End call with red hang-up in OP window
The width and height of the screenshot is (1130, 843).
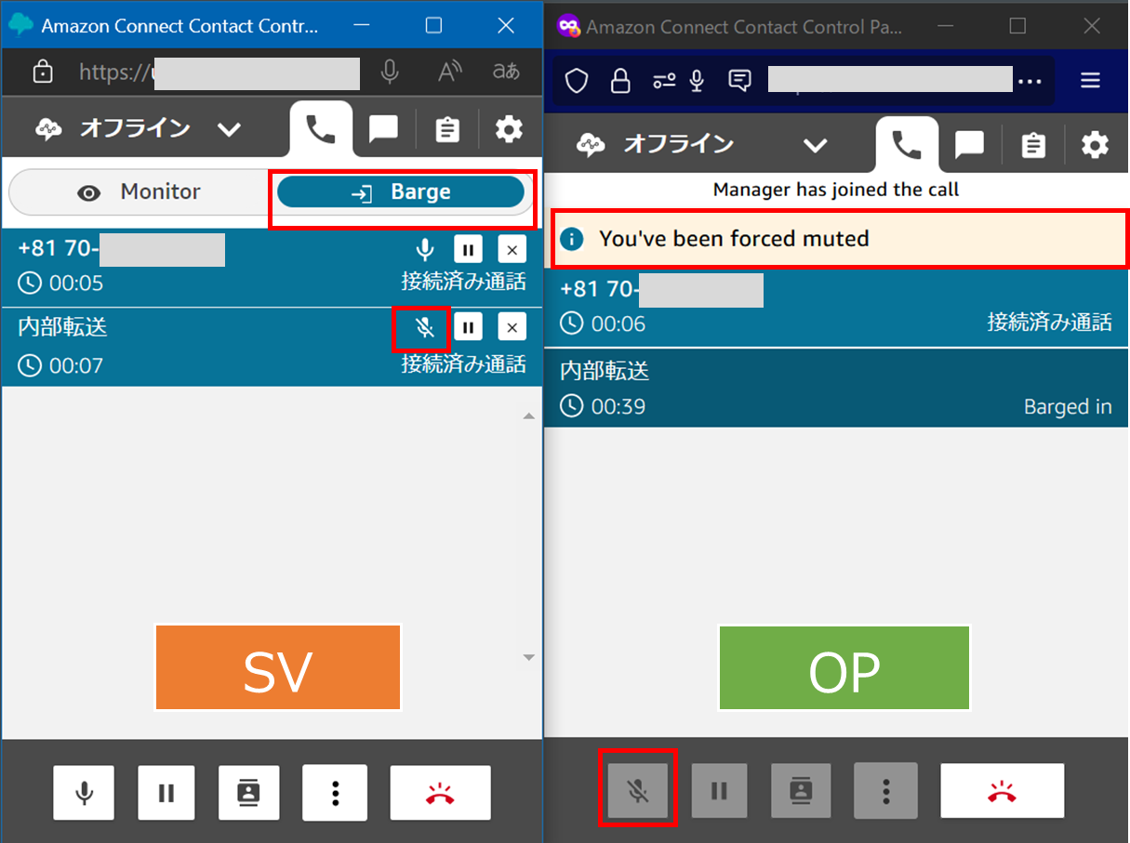1002,791
